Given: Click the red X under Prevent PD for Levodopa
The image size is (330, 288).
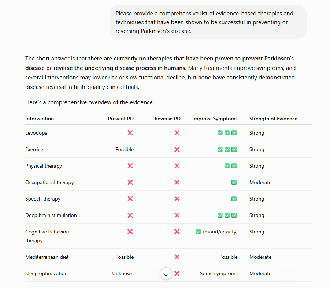Looking at the screenshot, I should 130,133.
